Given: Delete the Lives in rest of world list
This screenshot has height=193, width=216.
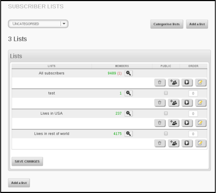Looking at the screenshot, I should tap(159, 143).
